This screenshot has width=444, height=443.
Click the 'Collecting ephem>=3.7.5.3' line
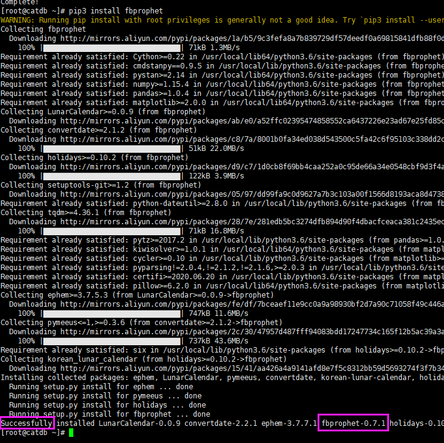(137, 295)
